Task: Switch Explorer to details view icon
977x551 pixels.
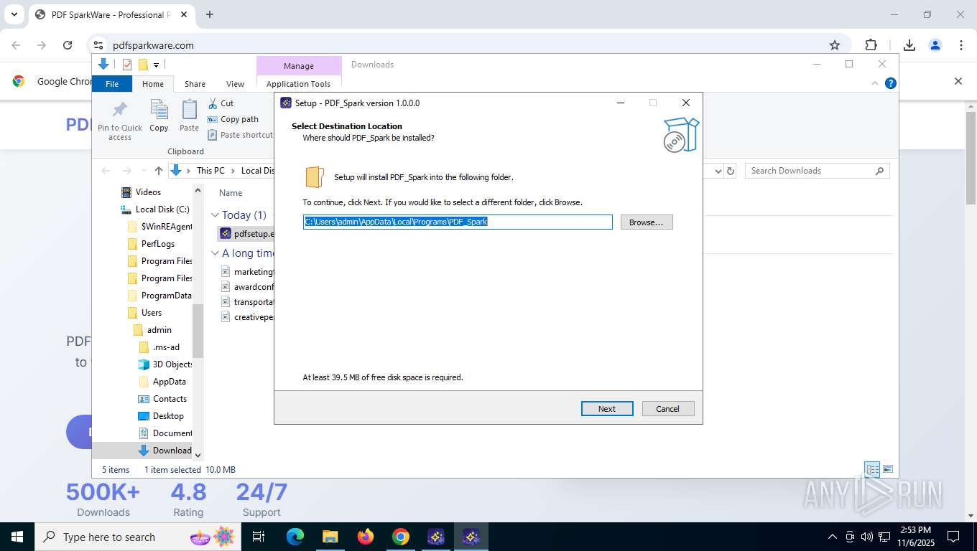Action: (872, 470)
